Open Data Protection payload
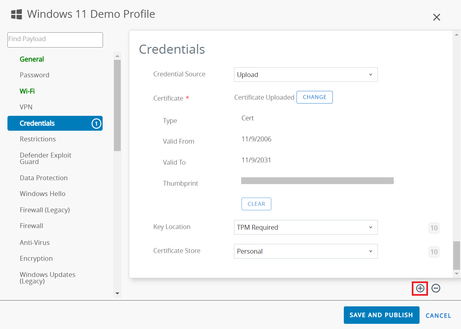This screenshot has height=329, width=461. [x=44, y=178]
